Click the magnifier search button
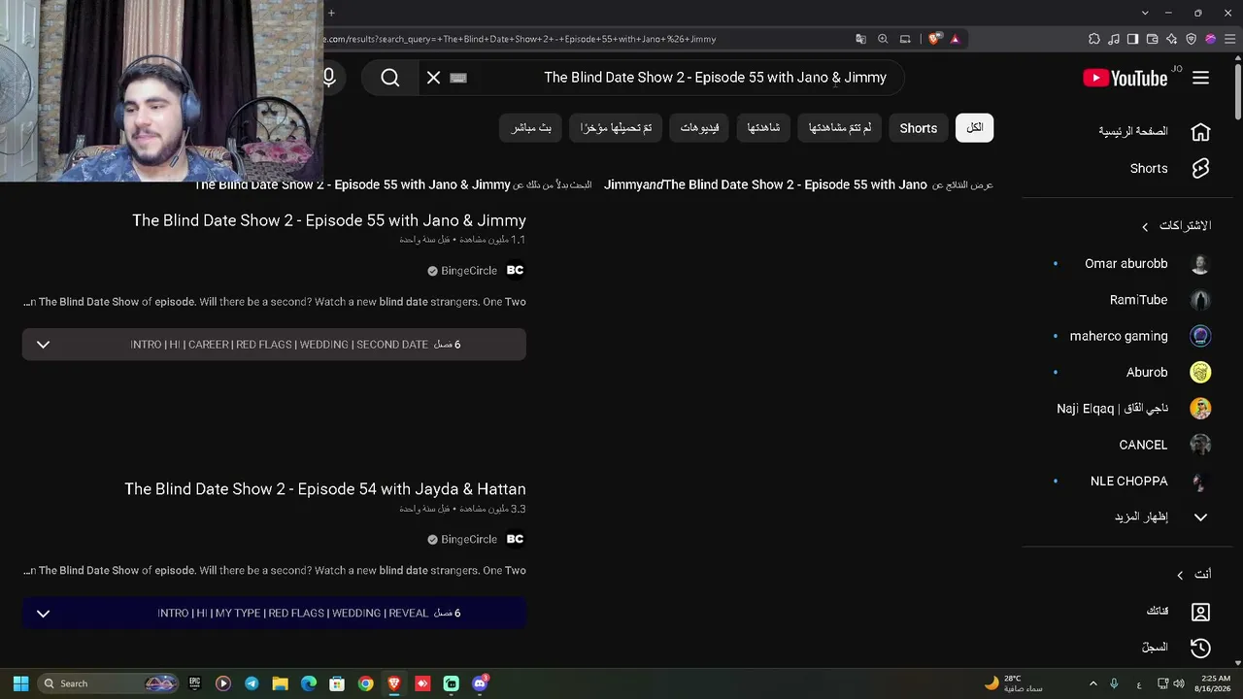1243x699 pixels. click(390, 78)
